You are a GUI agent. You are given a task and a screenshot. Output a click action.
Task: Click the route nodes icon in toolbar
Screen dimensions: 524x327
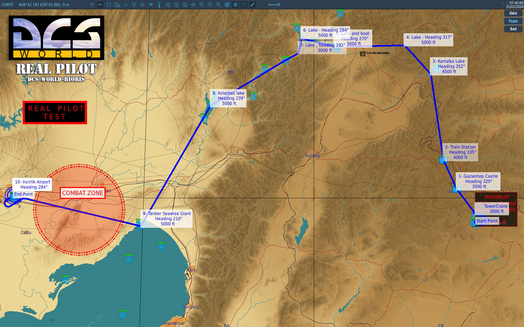click(x=134, y=5)
